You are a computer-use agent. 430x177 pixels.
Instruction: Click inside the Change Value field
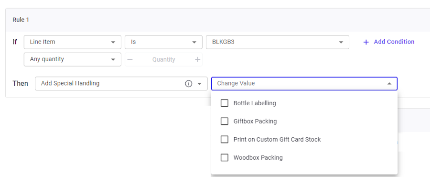(304, 83)
